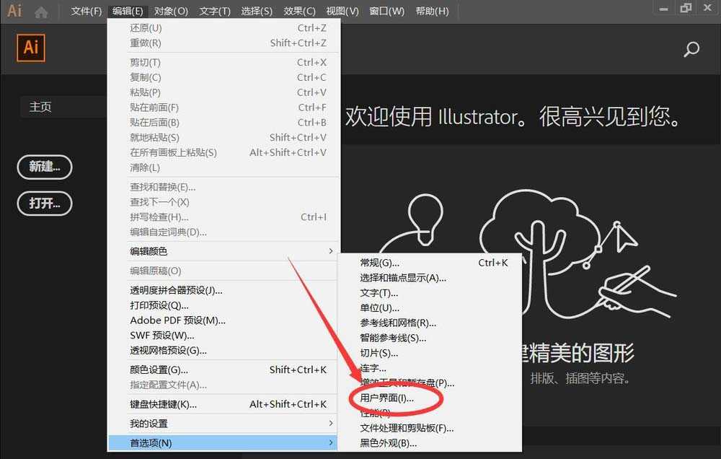
Task: Open the 对象 menu
Action: (172, 11)
